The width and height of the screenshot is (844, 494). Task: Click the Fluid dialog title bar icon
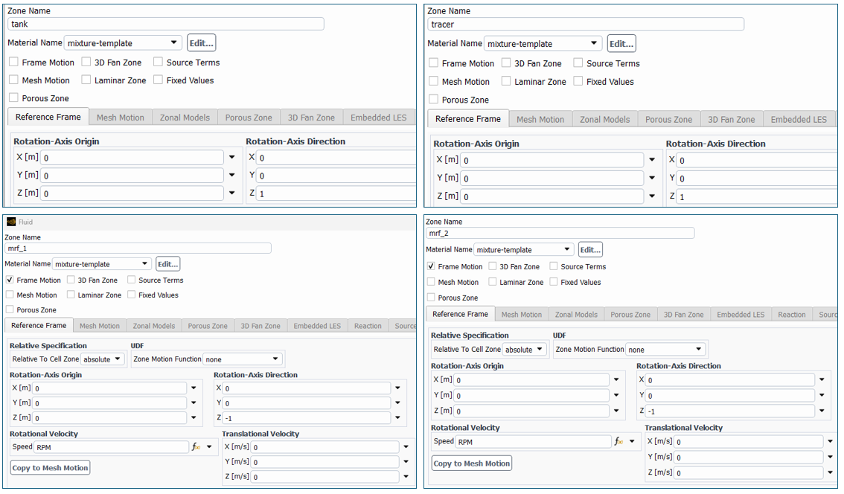[x=11, y=222]
